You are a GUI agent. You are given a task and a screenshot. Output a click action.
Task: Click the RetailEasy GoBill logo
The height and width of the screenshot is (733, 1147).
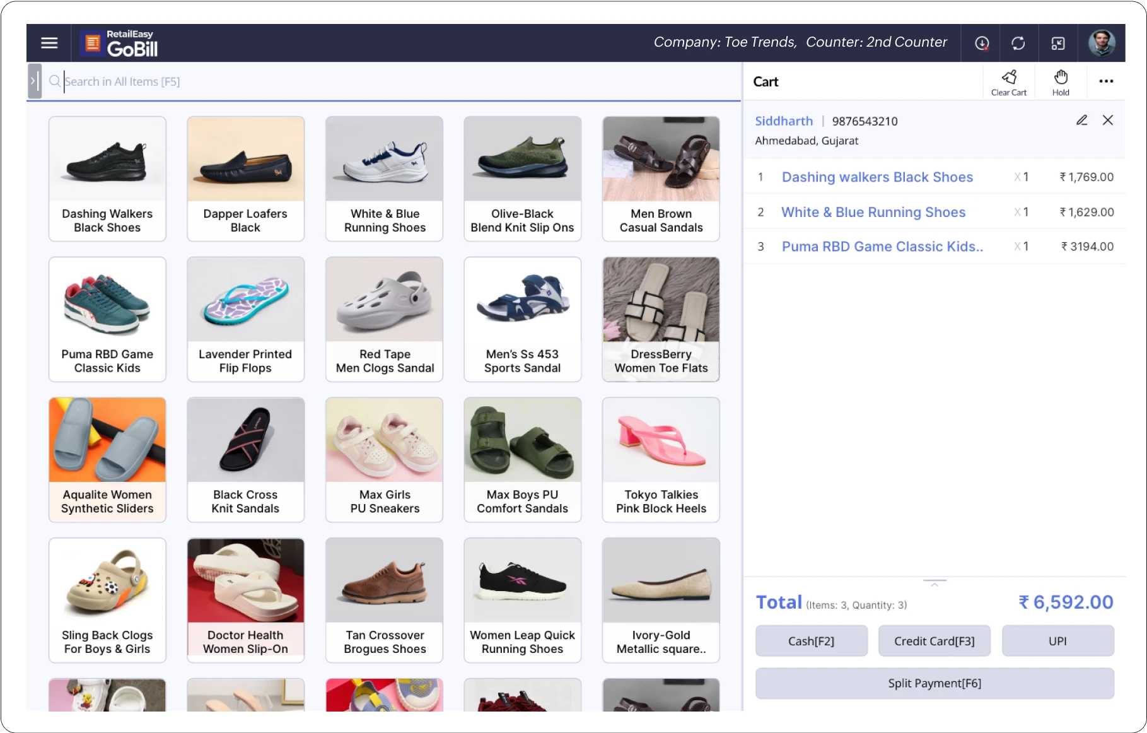click(x=120, y=42)
